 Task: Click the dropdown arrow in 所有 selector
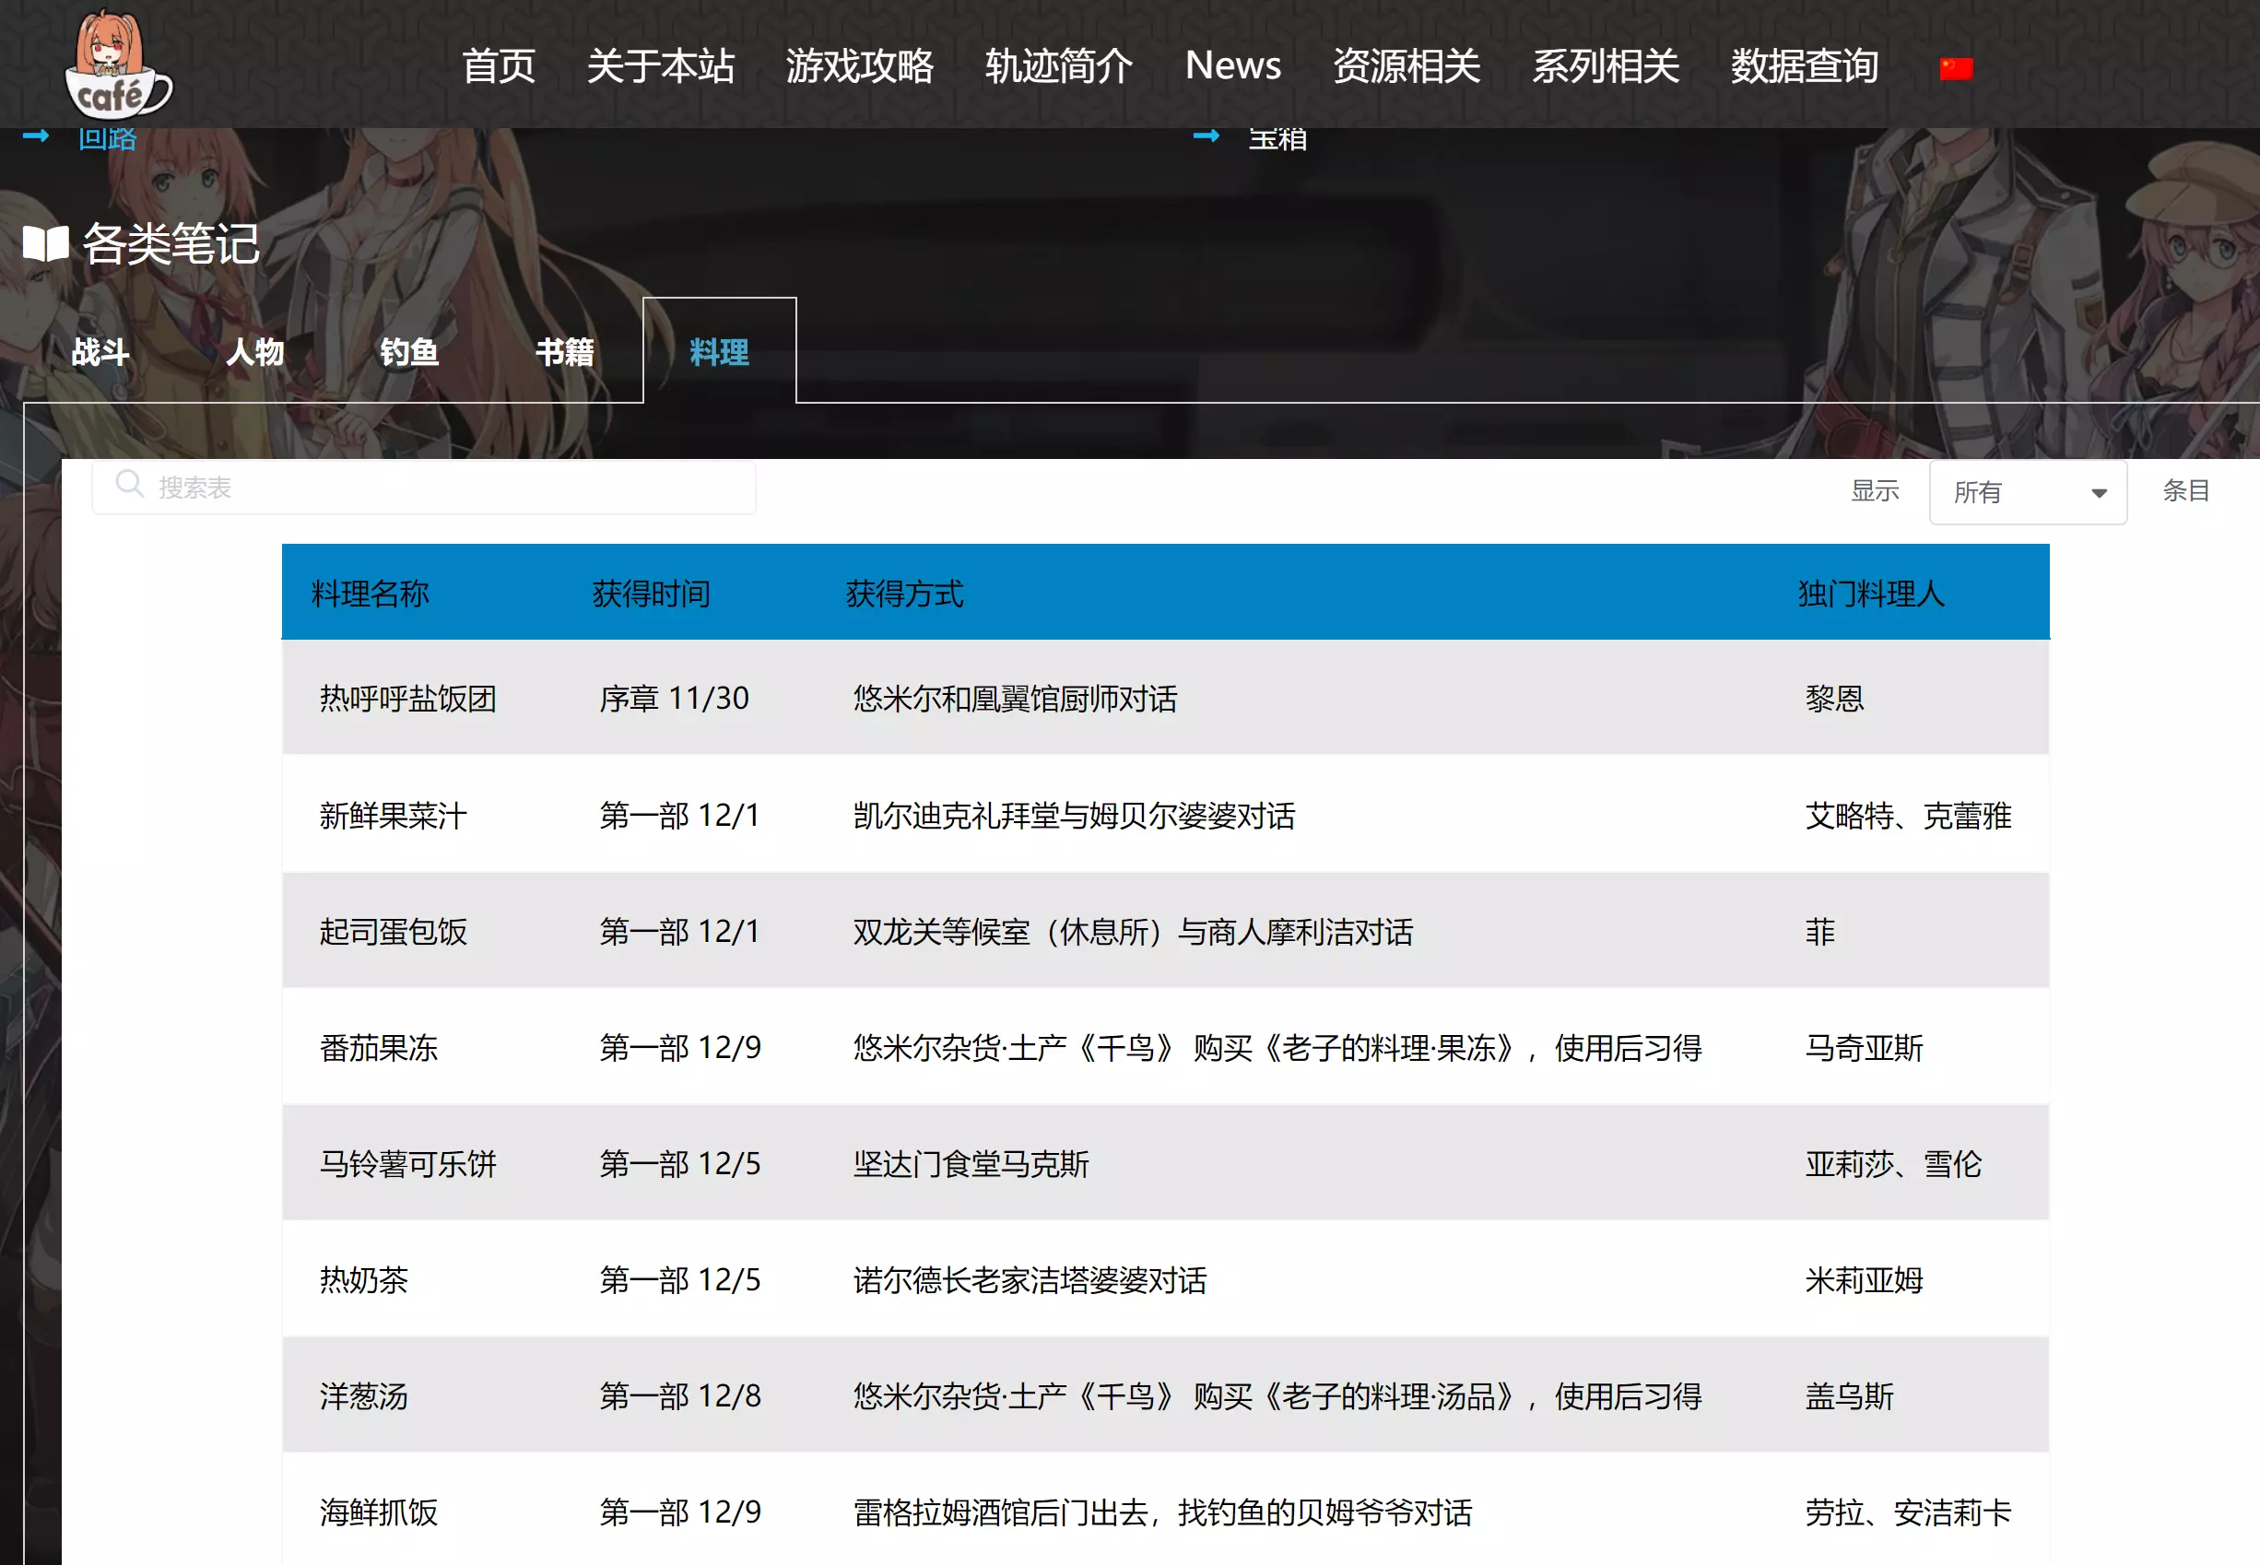[x=2098, y=492]
